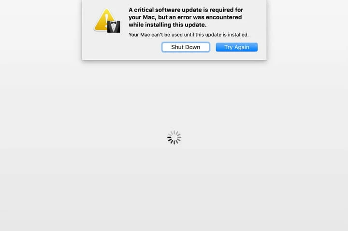Click the exclamation mark in the warning triangle
Viewport: 348px width, 231px height.
[106, 19]
